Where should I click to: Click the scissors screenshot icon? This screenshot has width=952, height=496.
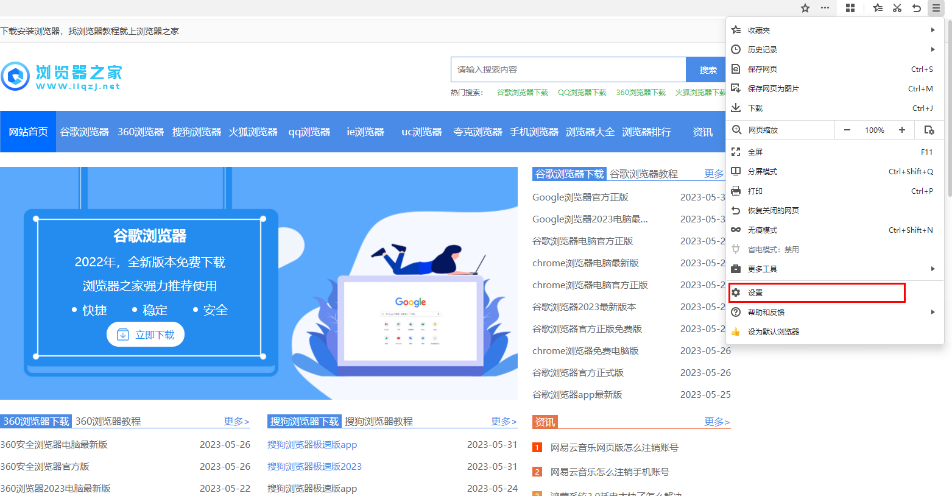pyautogui.click(x=897, y=8)
